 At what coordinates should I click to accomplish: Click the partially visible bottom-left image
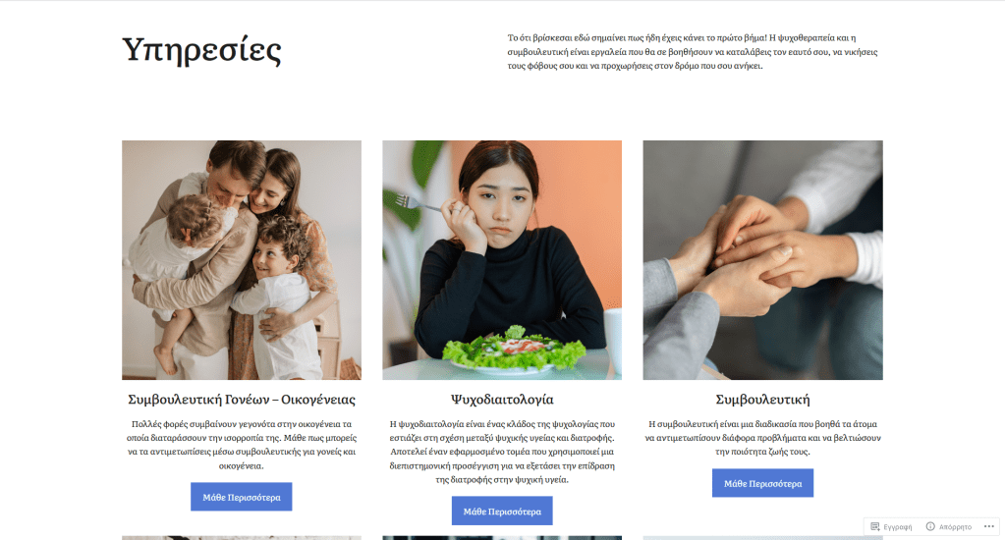(x=242, y=538)
